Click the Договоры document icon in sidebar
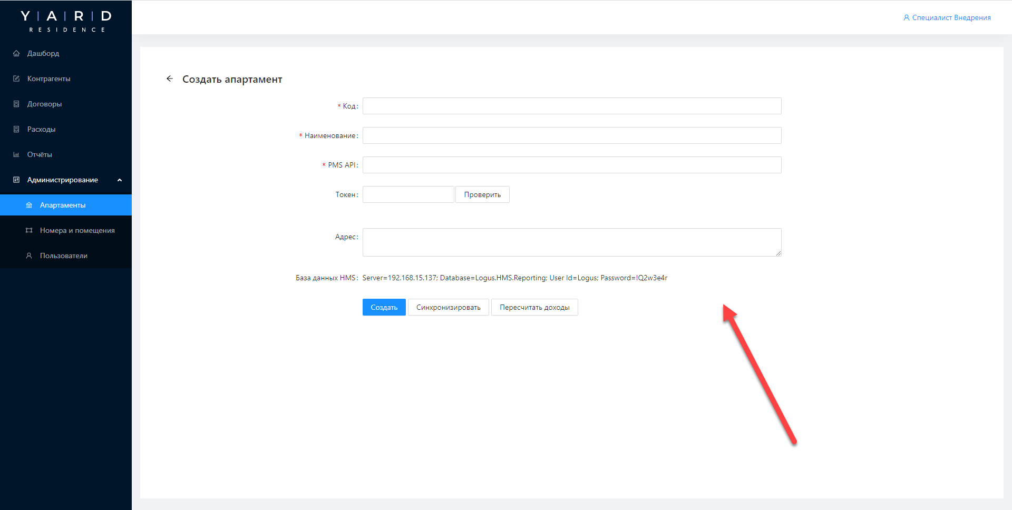 click(x=16, y=104)
